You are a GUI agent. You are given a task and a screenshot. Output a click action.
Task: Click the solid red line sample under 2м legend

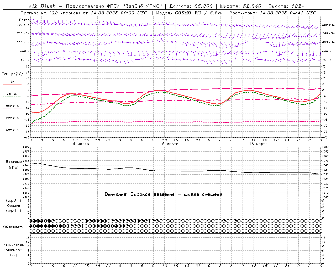[12, 85]
